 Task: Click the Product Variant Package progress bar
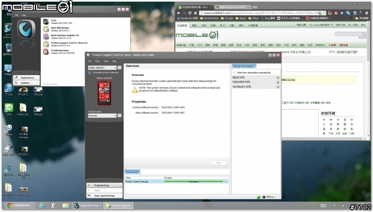pyautogui.click(x=193, y=182)
